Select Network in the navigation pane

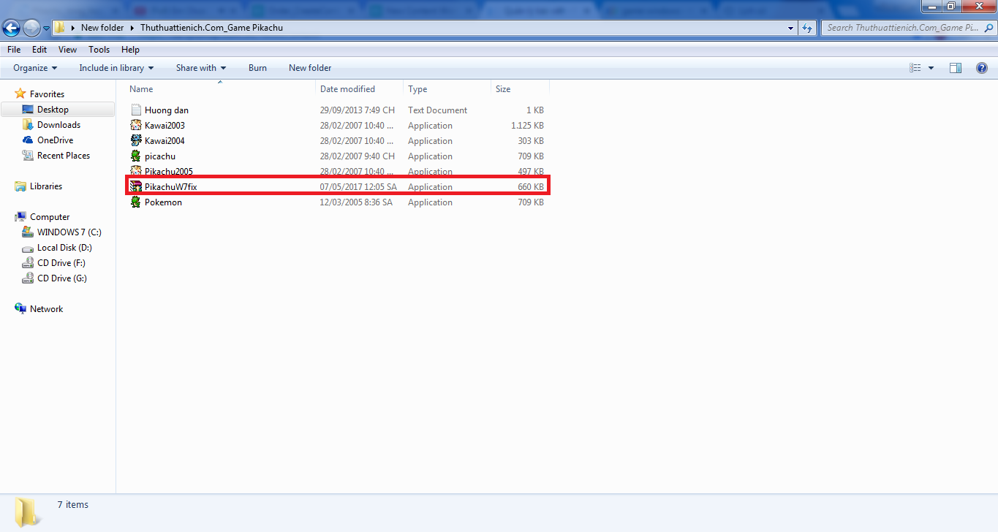[x=46, y=309]
